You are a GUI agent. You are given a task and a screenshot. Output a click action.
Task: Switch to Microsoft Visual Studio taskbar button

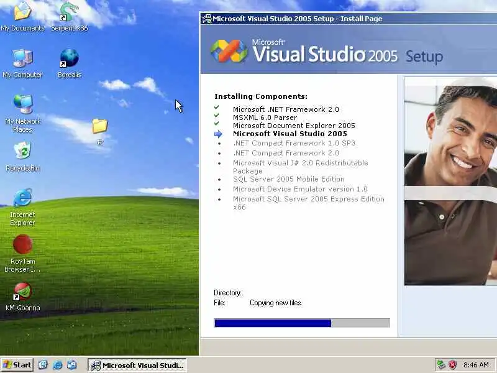pos(137,365)
